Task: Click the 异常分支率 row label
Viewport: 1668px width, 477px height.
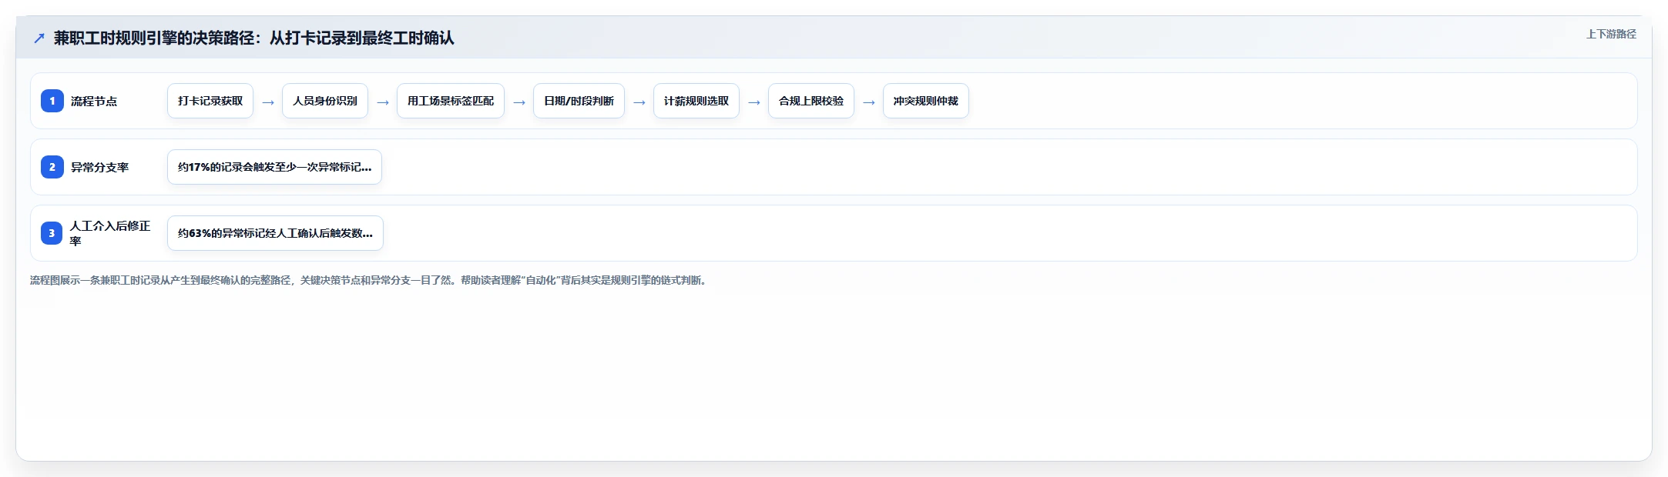Action: [100, 167]
